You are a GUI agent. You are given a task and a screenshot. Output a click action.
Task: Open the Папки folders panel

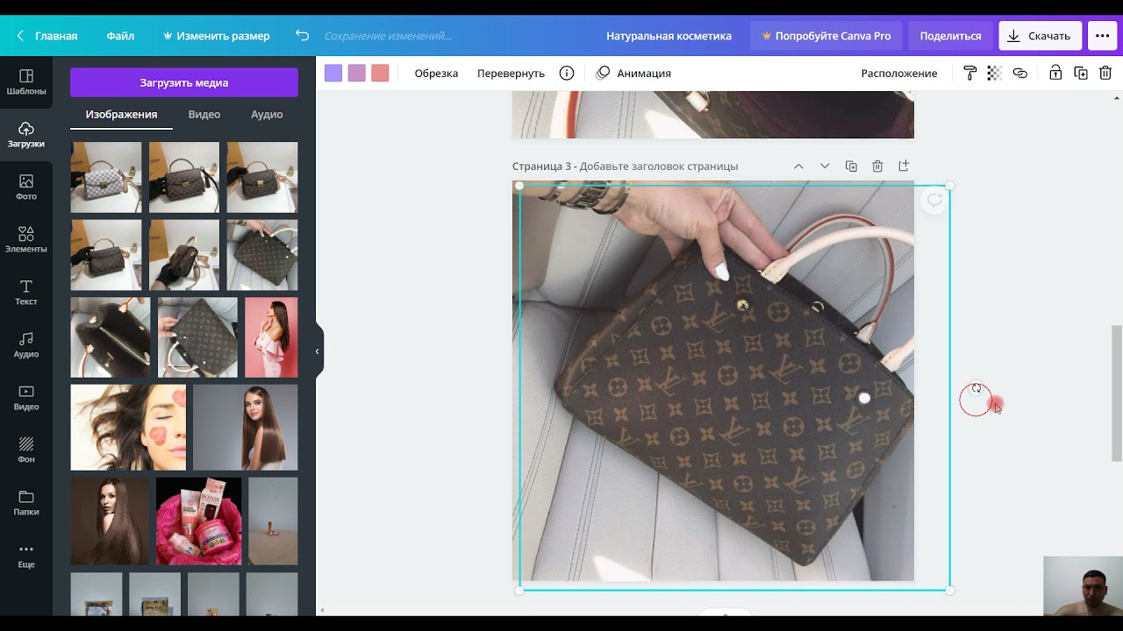click(x=26, y=503)
